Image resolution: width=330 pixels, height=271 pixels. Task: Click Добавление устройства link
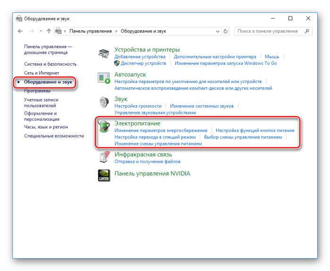140,57
